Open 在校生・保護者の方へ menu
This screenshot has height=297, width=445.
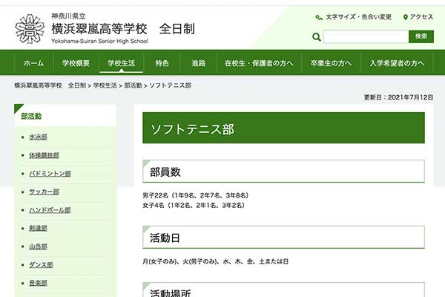pos(259,63)
